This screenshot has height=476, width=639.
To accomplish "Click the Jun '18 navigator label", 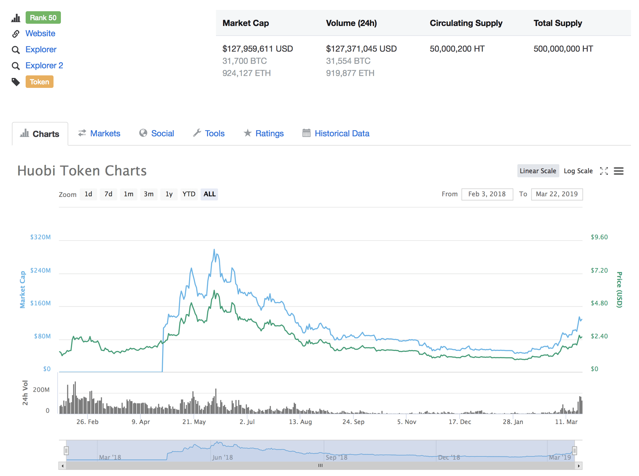I will (222, 457).
